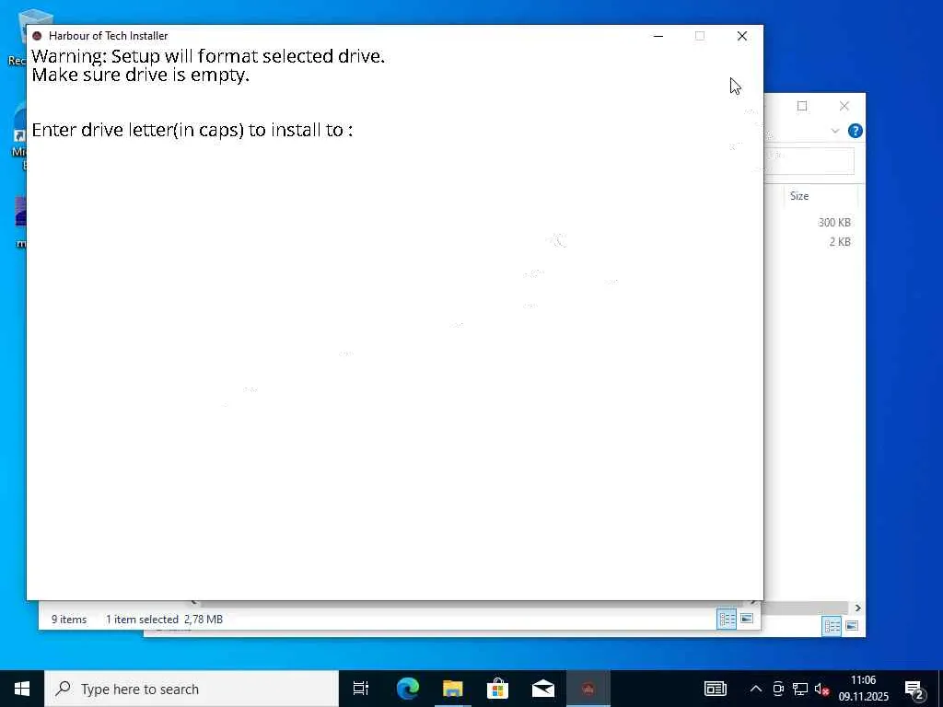Switch to Harbour of Tech Installer taskbar icon
Image resolution: width=943 pixels, height=707 pixels.
tap(588, 689)
